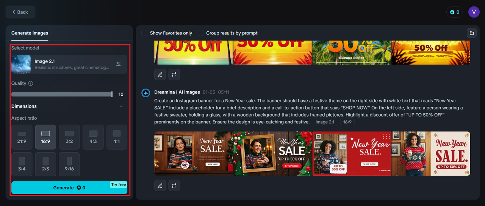Screen dimensions: 485x206
Task: Choose 9:16 aspect ratio
Action: (69, 164)
